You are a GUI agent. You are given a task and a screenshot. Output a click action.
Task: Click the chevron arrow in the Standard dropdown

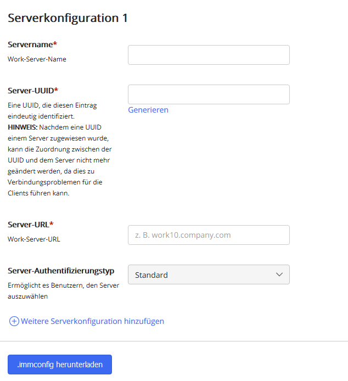pyautogui.click(x=279, y=274)
